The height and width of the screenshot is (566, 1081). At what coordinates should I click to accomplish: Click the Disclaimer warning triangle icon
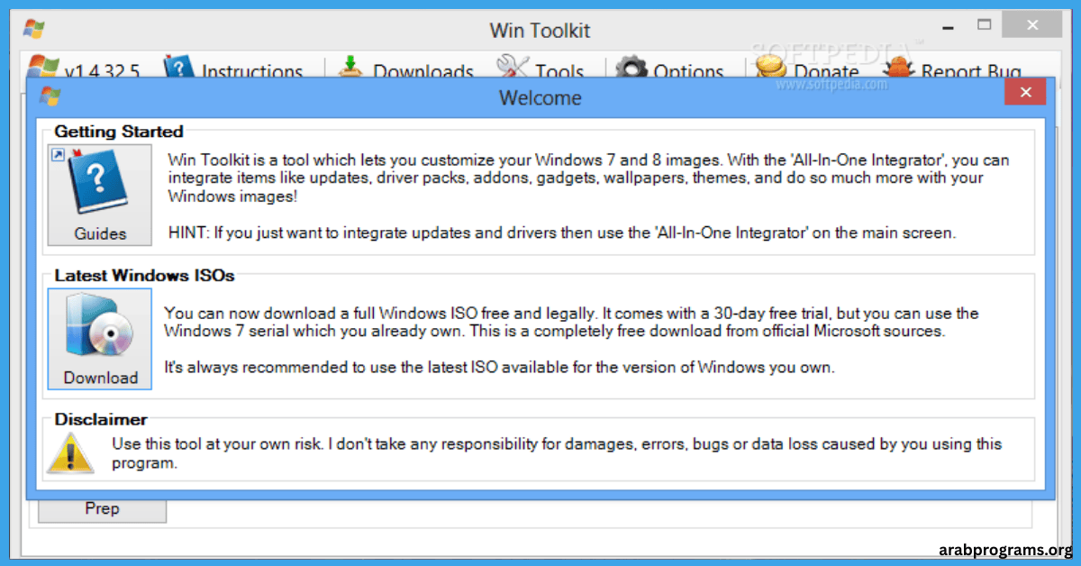(70, 452)
